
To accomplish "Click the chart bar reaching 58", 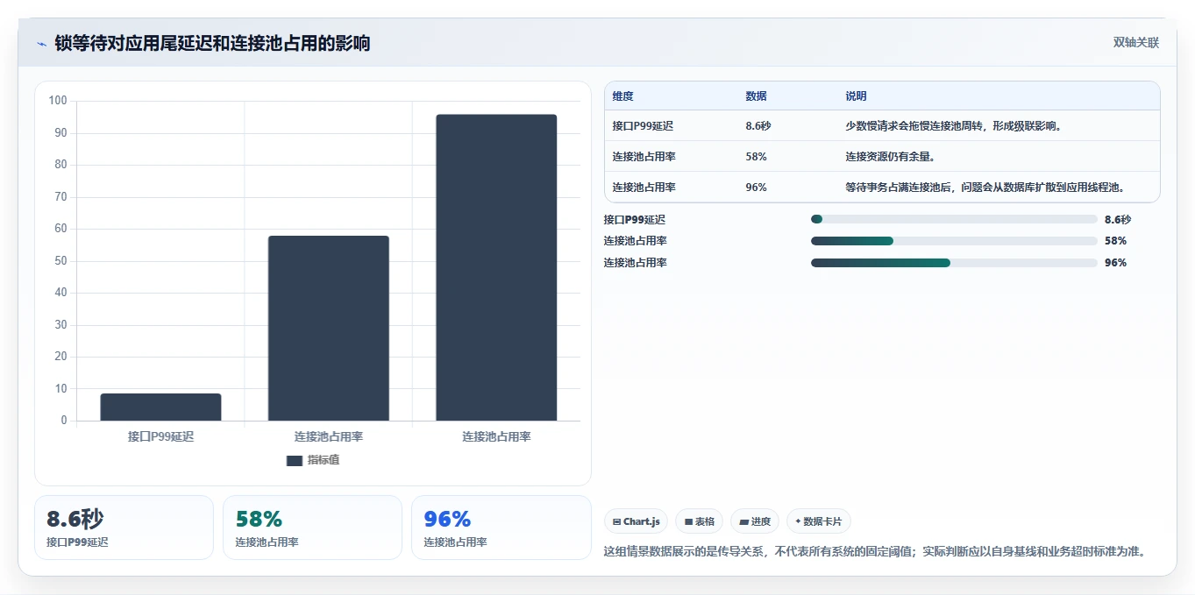I will [329, 328].
